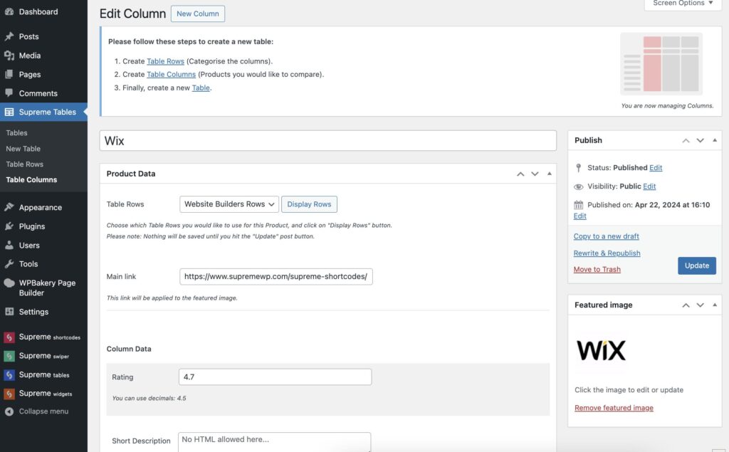The width and height of the screenshot is (729, 452).
Task: Click the Pages icon in sidebar
Action: click(x=9, y=75)
